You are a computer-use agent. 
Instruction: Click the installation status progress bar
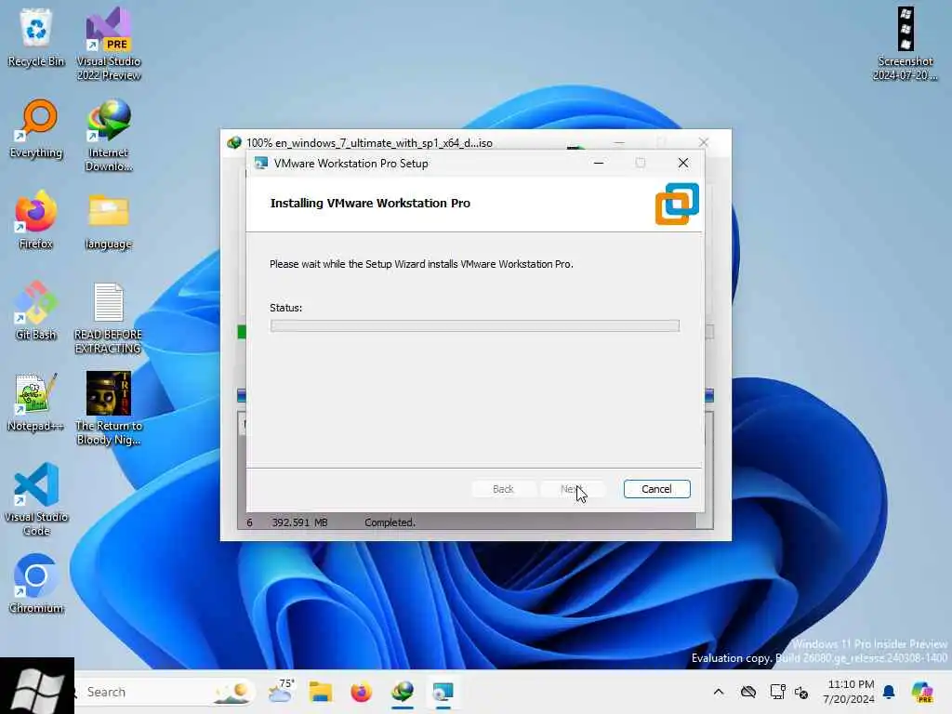(474, 326)
